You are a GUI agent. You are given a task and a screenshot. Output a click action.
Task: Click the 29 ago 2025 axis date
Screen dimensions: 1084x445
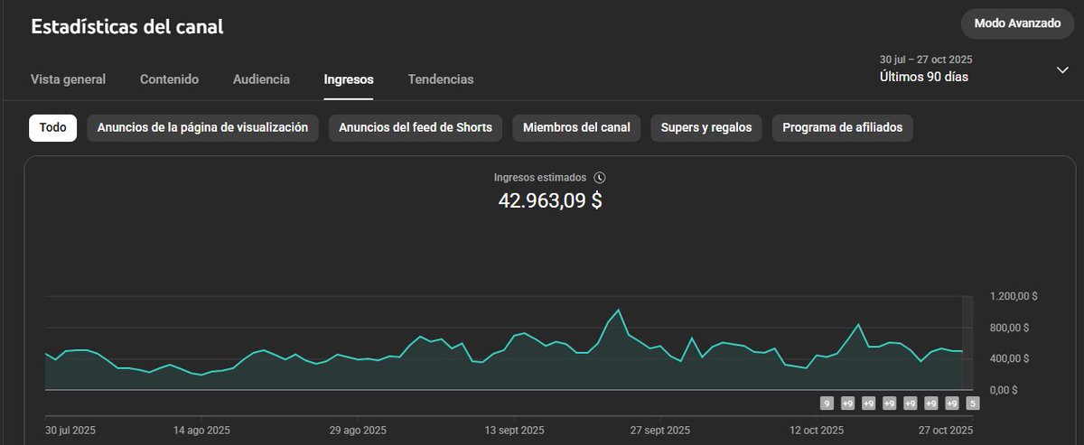click(356, 431)
